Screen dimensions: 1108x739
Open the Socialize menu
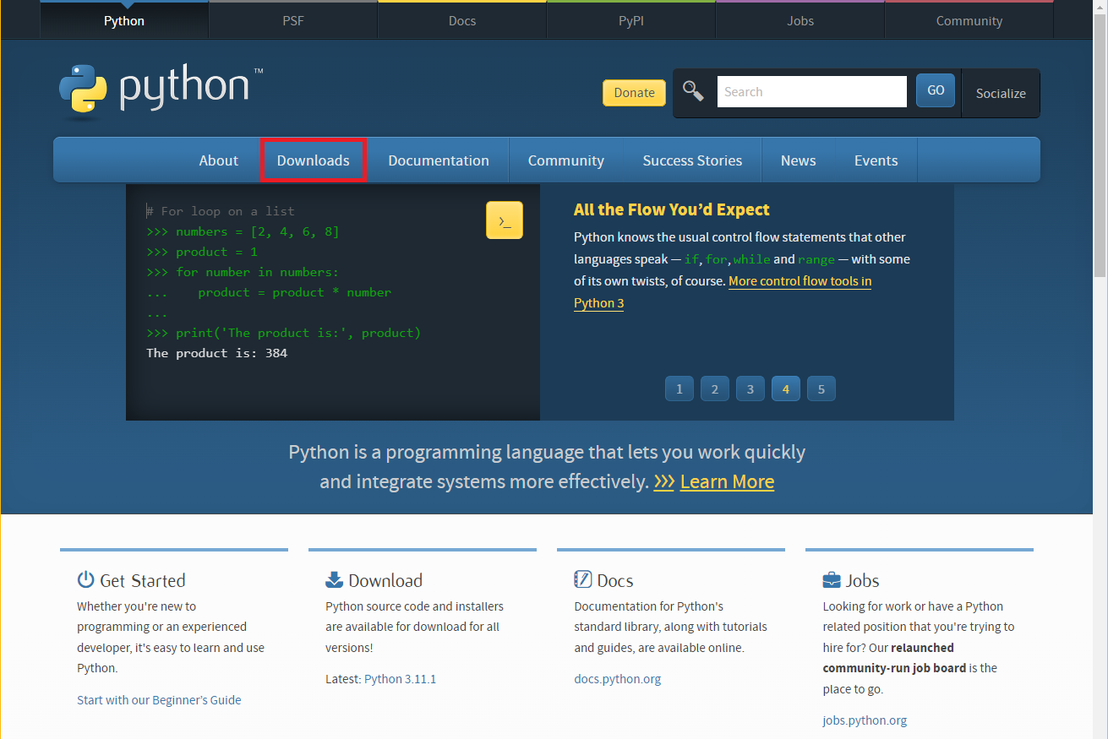(1001, 93)
